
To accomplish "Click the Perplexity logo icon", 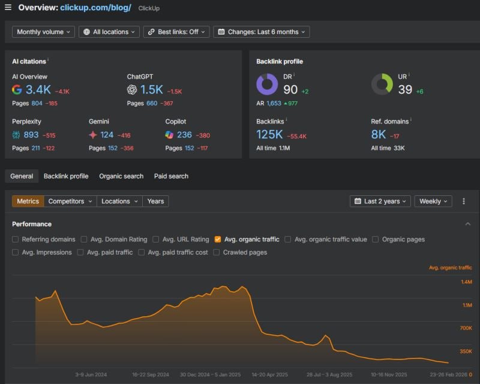I will point(17,135).
